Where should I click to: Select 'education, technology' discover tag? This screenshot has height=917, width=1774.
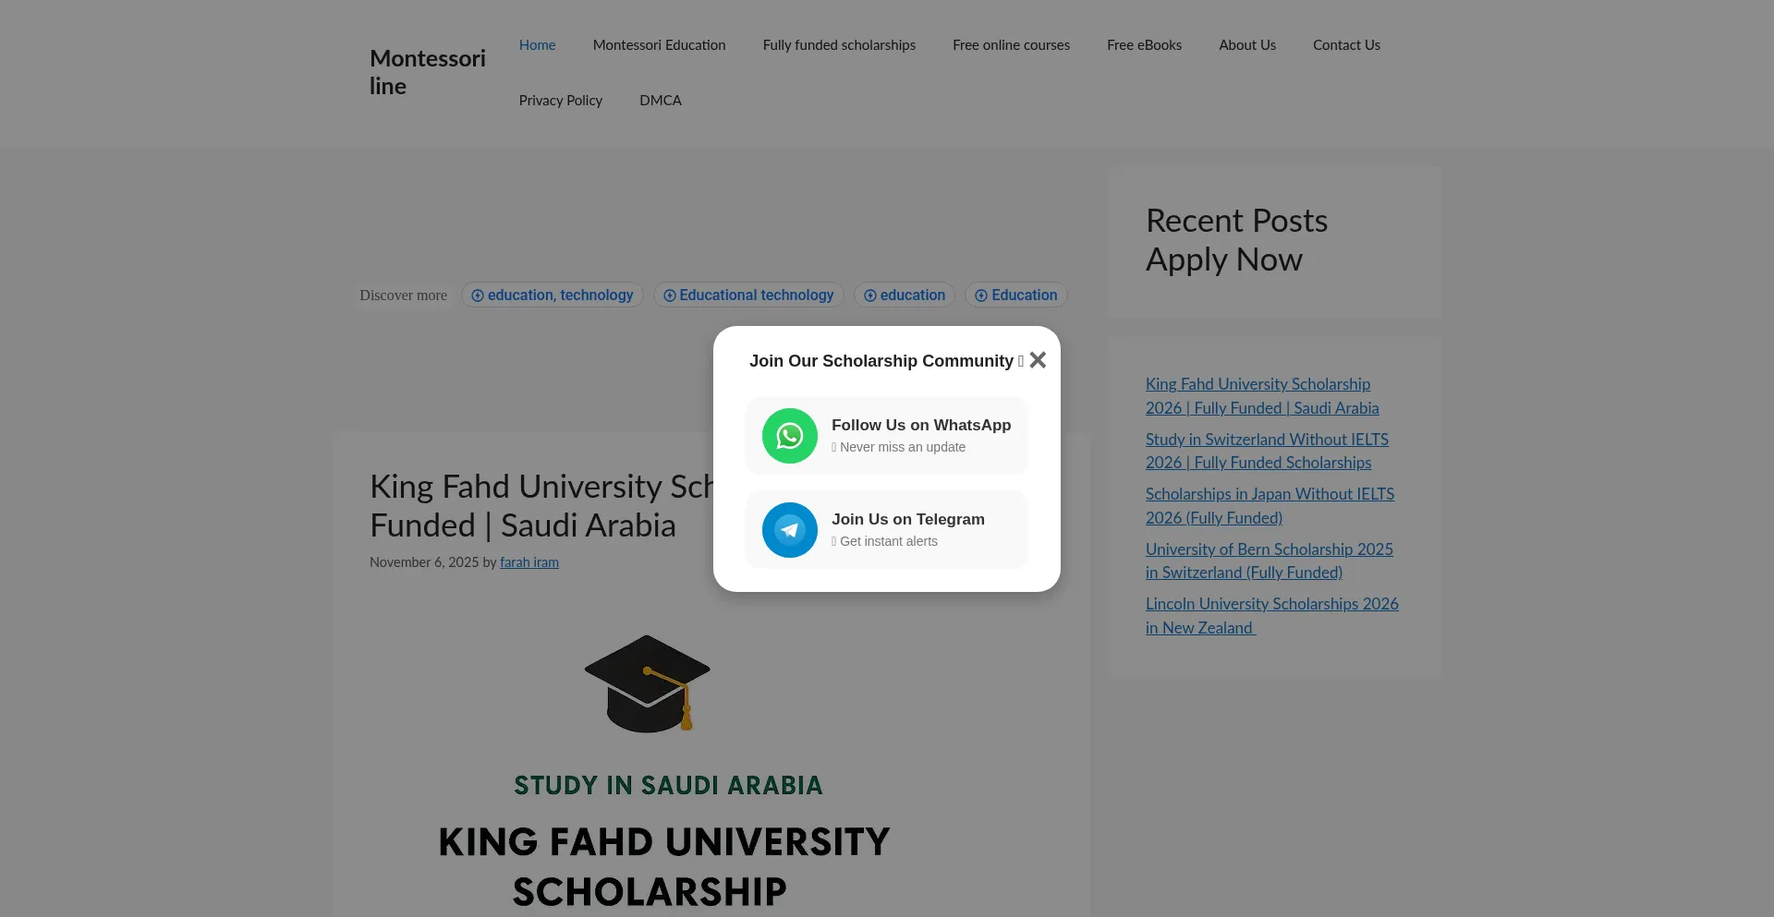[552, 296]
